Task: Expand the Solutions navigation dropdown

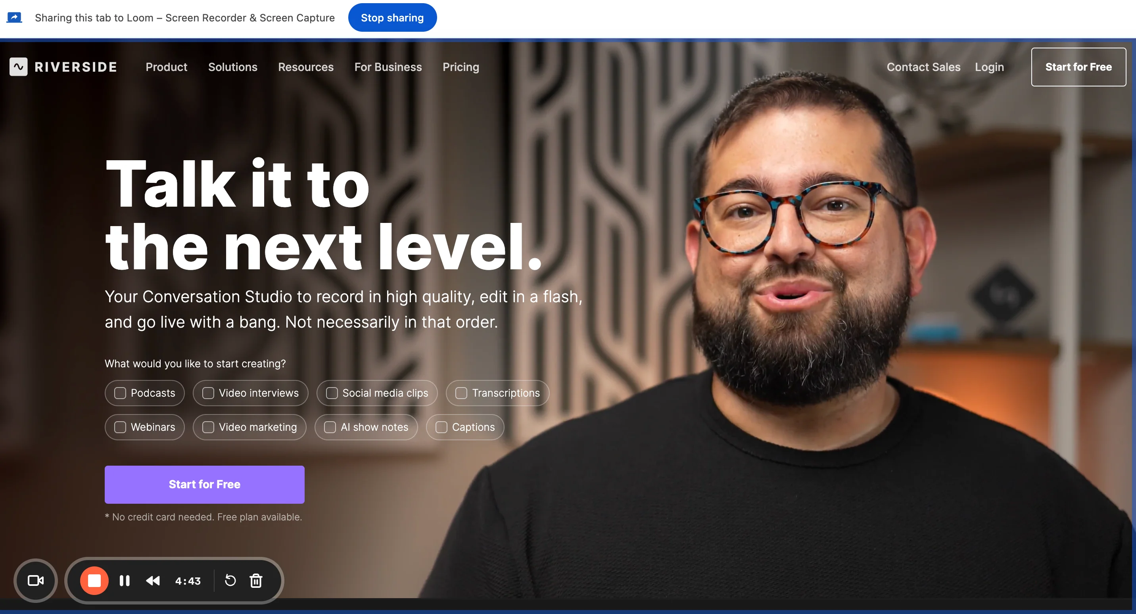Action: (x=233, y=67)
